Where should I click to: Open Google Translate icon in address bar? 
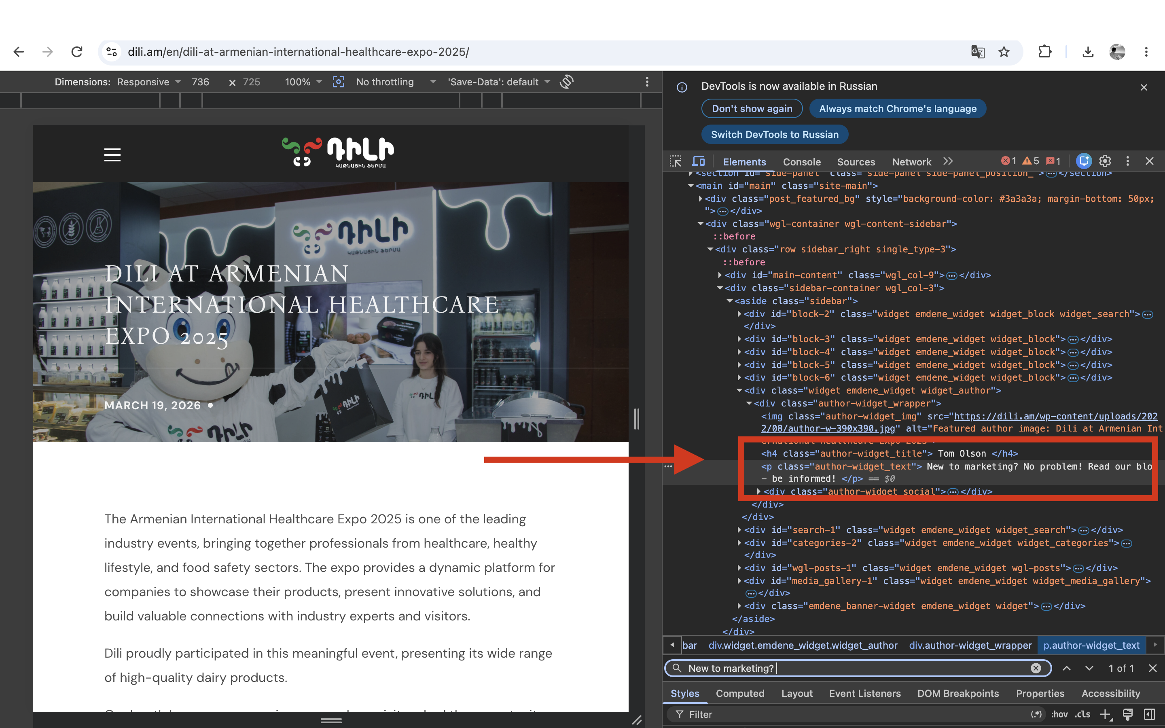(x=978, y=51)
